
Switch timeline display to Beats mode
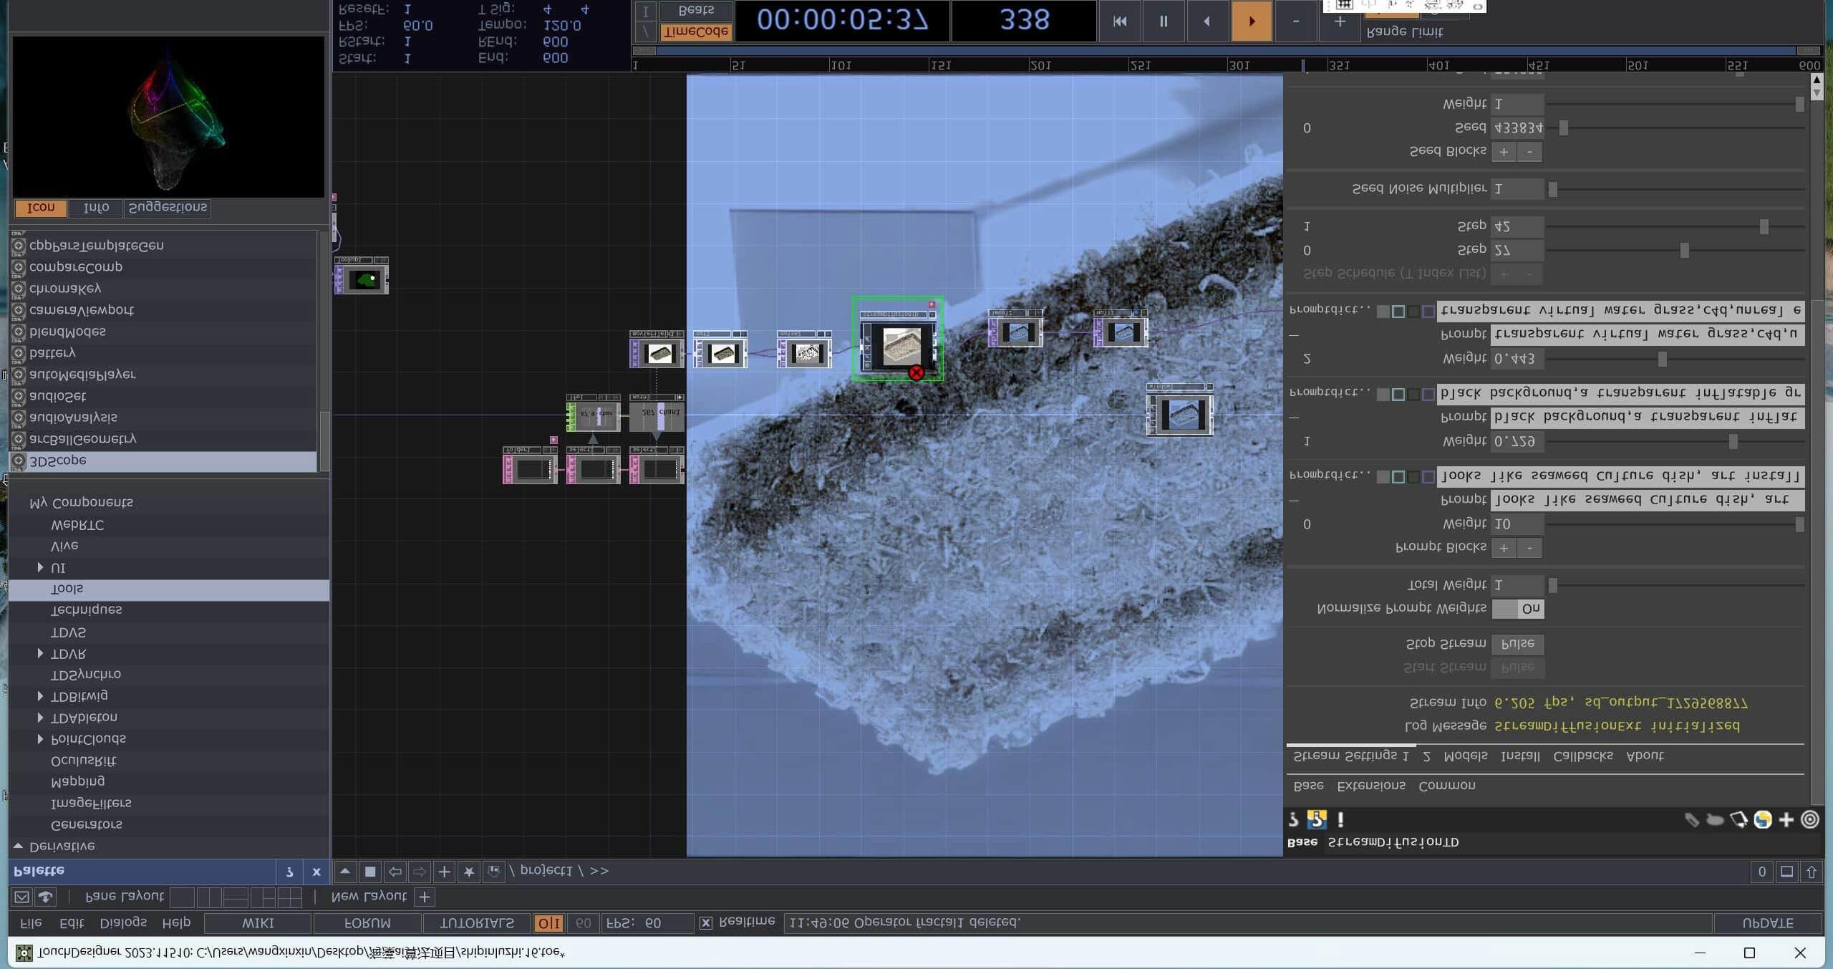pos(696,11)
